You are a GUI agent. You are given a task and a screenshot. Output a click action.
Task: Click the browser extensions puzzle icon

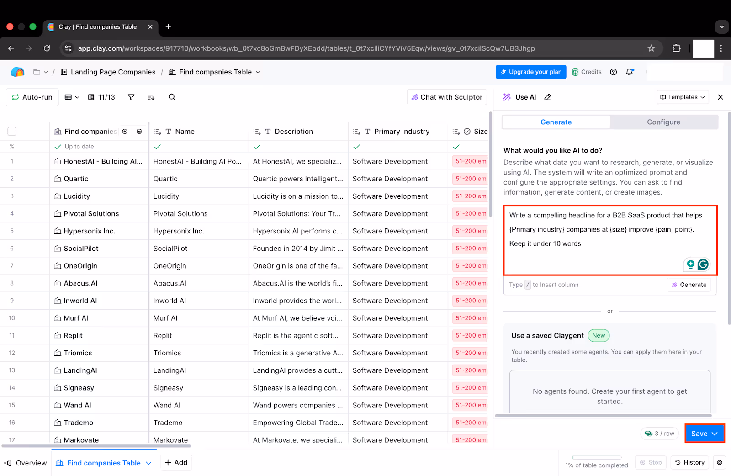click(676, 48)
